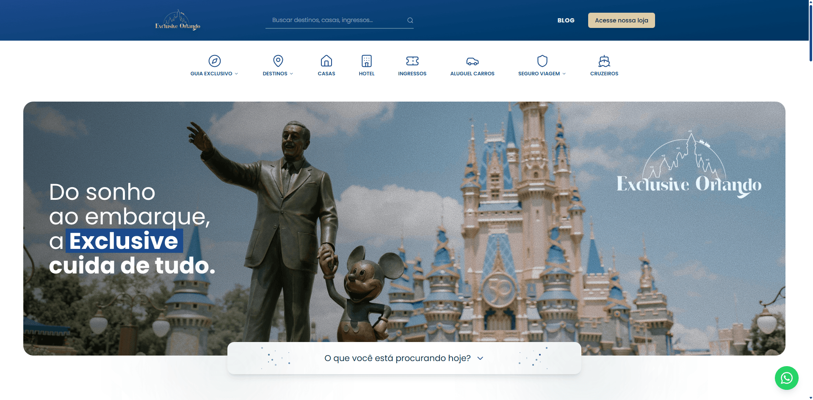Image resolution: width=813 pixels, height=400 pixels.
Task: Focus the "Buscar destinos, casas, ingressos" search field
Action: (337, 20)
